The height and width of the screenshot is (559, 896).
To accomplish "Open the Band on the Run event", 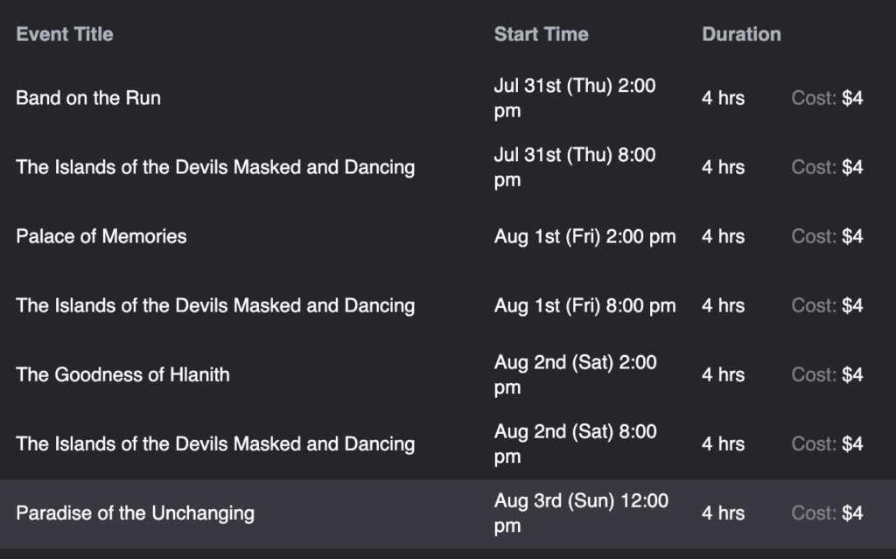I will click(x=88, y=98).
